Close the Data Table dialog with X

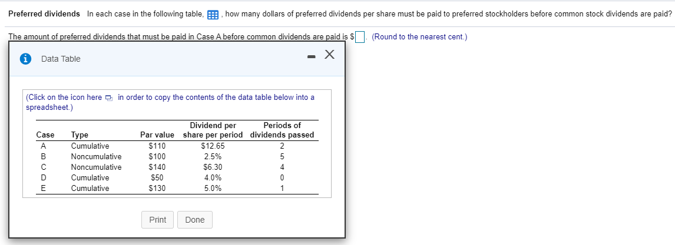click(x=329, y=55)
